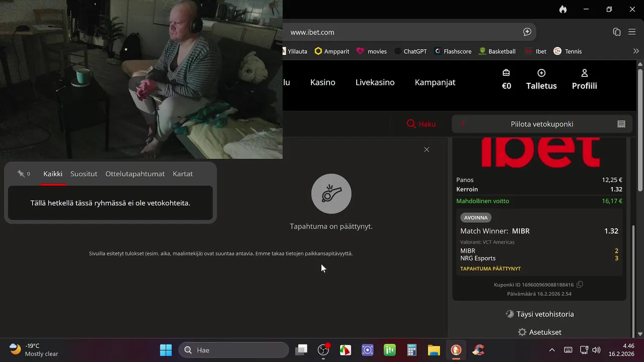Open the volume speaker tray icon
The width and height of the screenshot is (644, 362).
coord(597,350)
